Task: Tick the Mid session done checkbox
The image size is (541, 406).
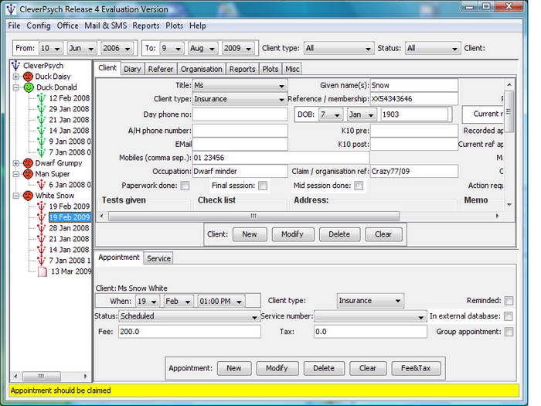Action: (359, 186)
